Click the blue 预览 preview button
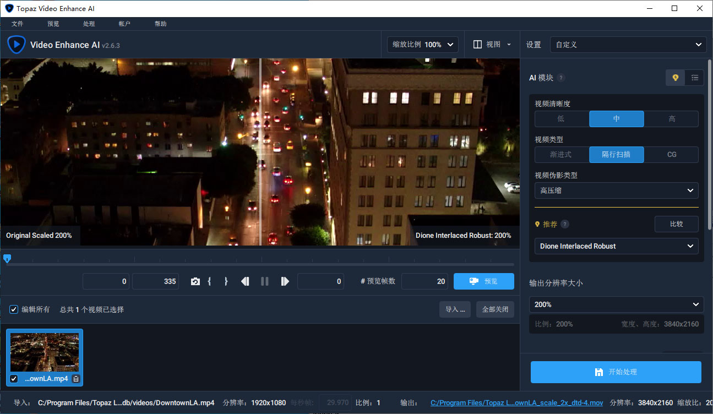Image resolution: width=713 pixels, height=414 pixels. click(x=484, y=281)
